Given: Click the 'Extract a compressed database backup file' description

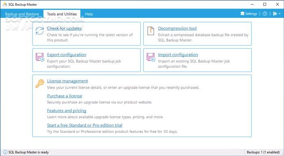Looking at the screenshot, I should click(203, 37).
